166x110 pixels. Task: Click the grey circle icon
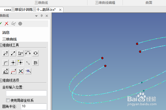(20, 24)
